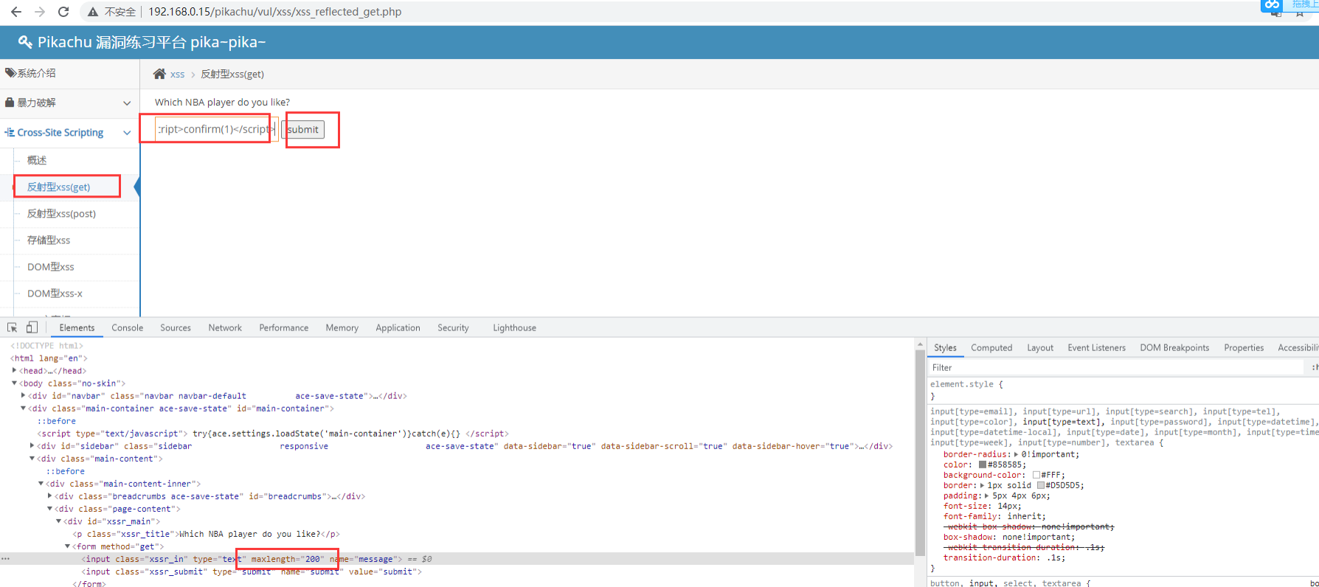
Task: Open the 反射型xss(post) sidebar link
Action: pyautogui.click(x=61, y=214)
